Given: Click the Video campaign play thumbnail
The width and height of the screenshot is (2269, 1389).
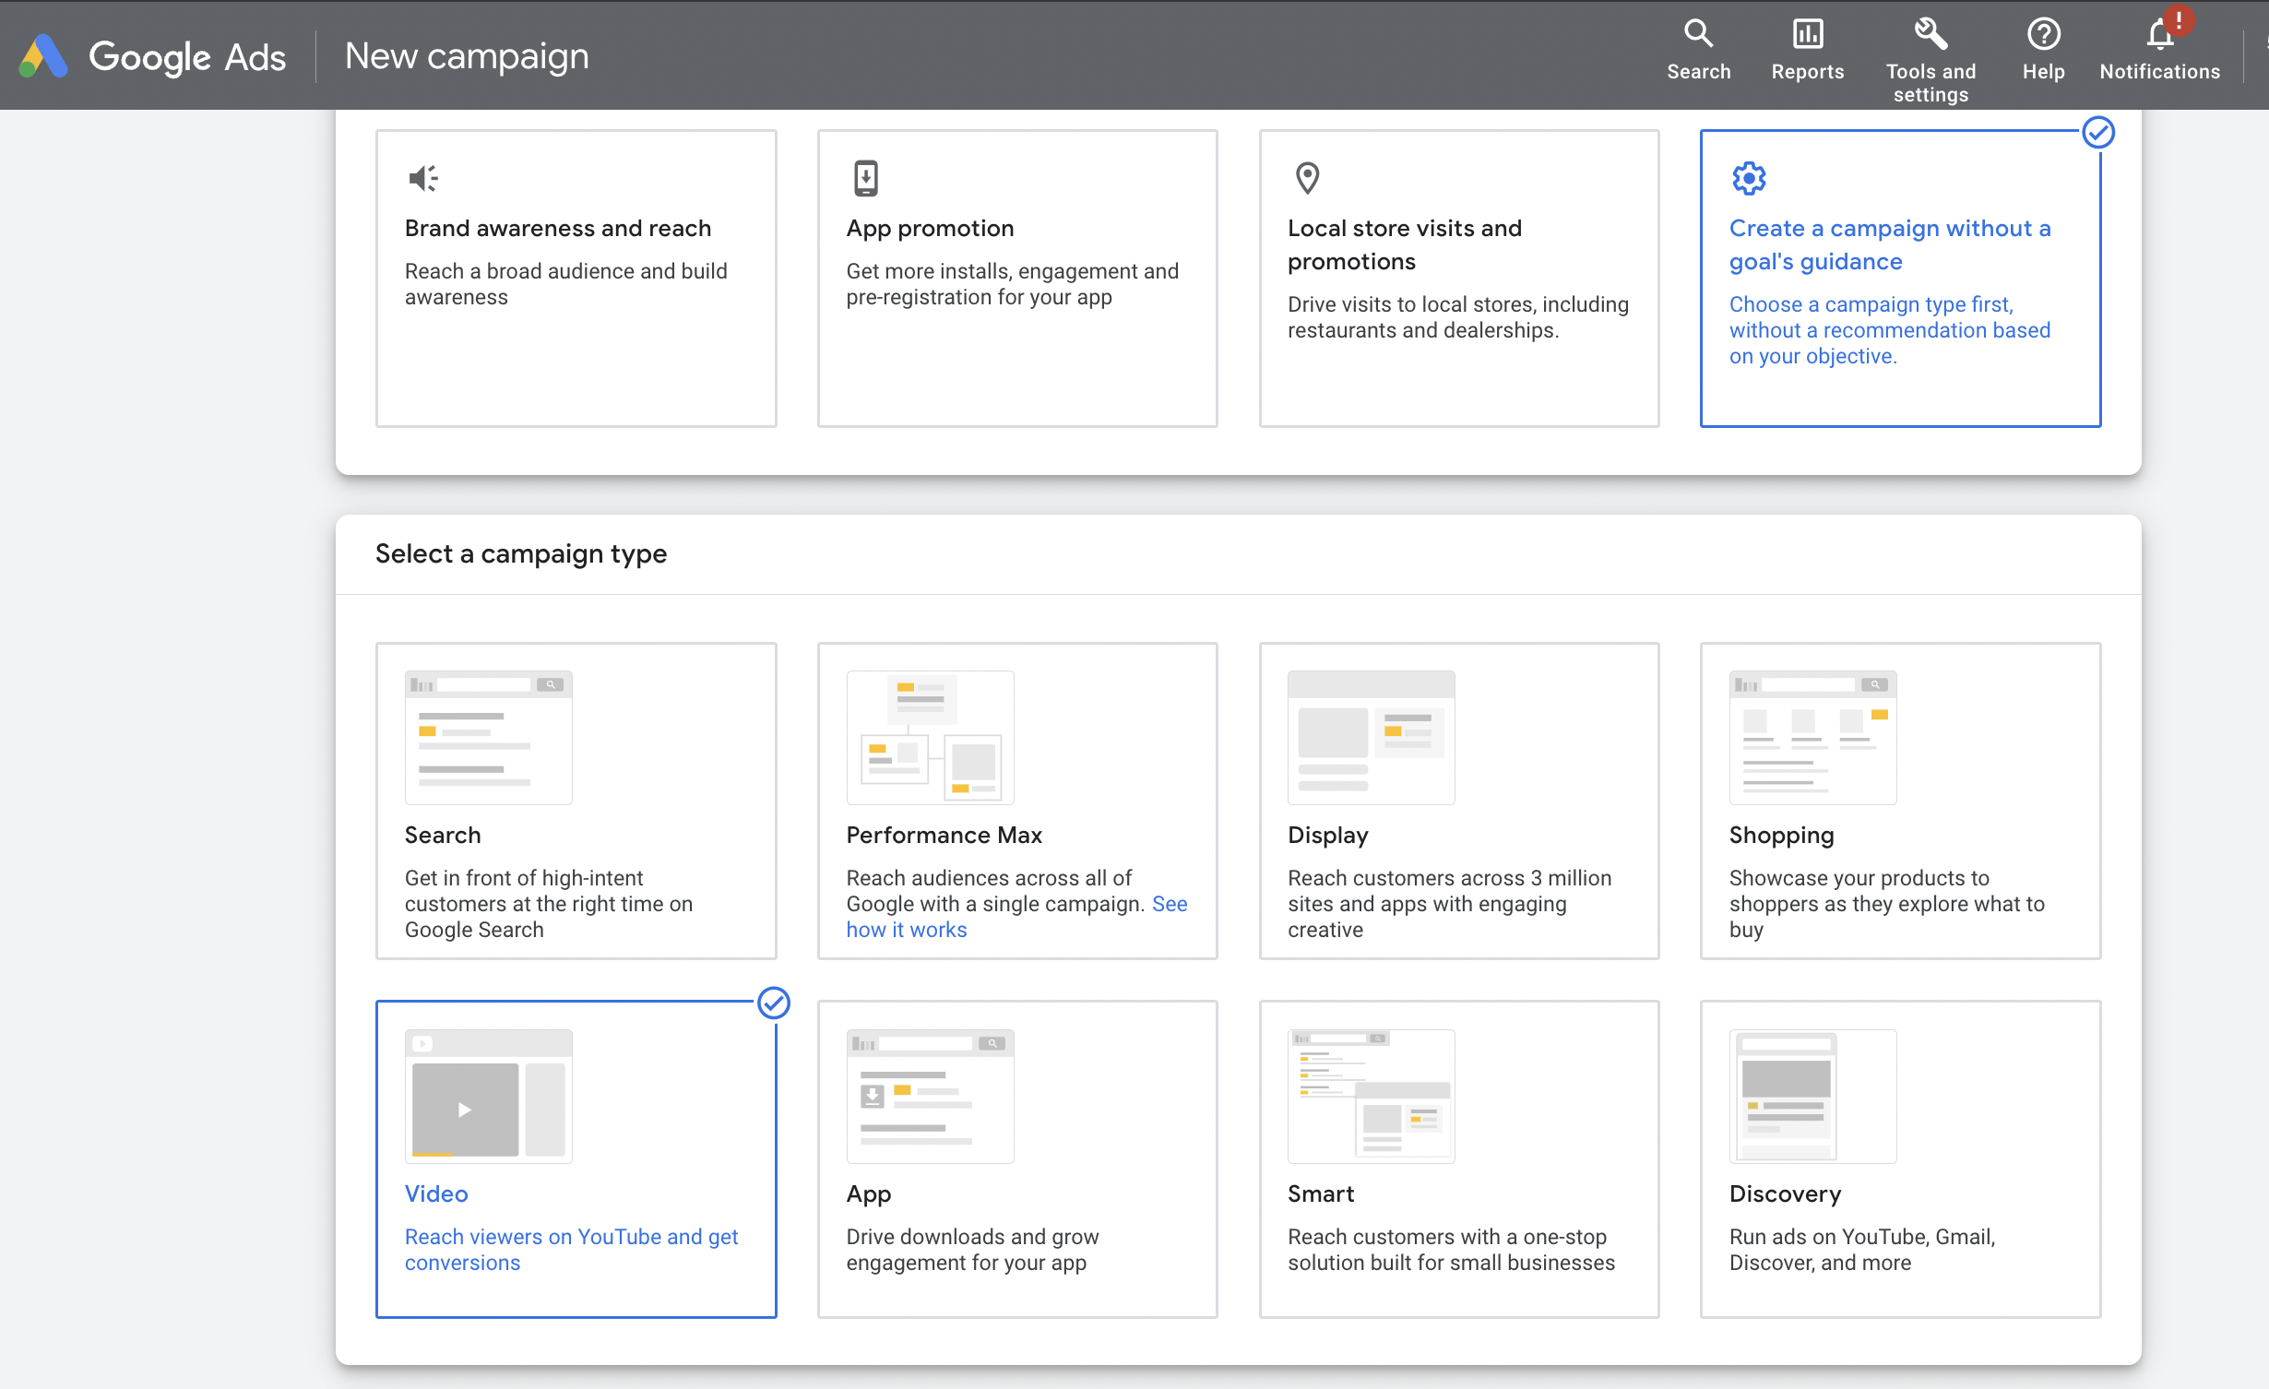Looking at the screenshot, I should coord(489,1097).
